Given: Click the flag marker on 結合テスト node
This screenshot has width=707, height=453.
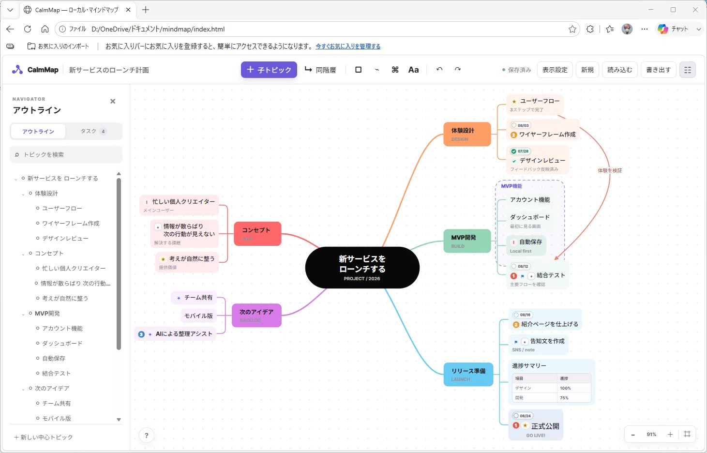Looking at the screenshot, I should (523, 276).
